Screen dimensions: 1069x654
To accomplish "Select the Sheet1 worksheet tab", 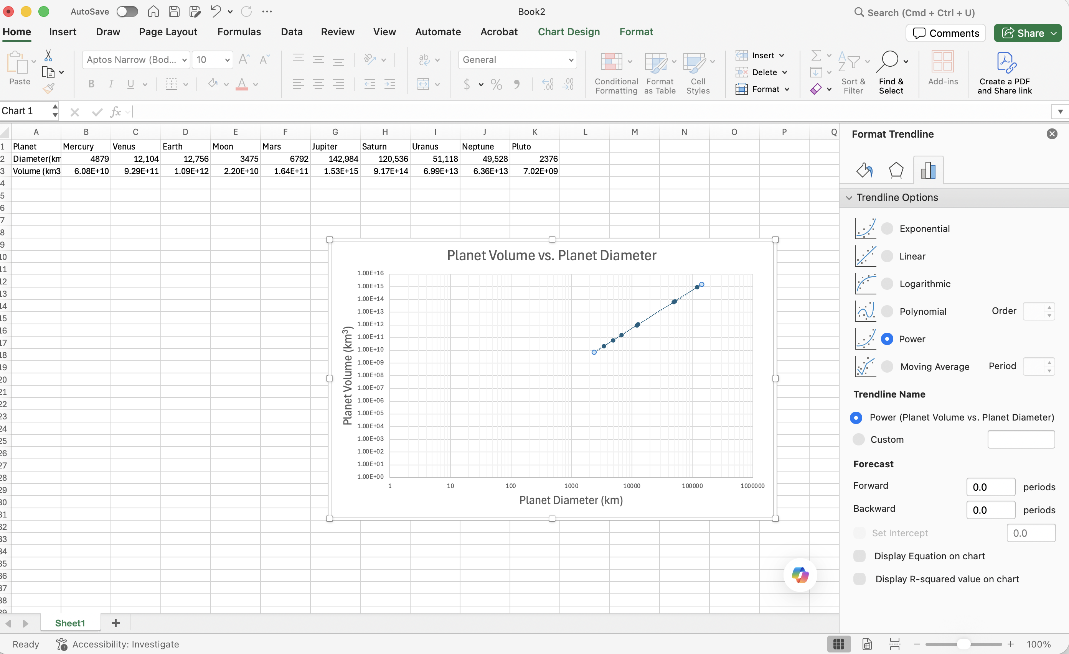I will click(70, 623).
